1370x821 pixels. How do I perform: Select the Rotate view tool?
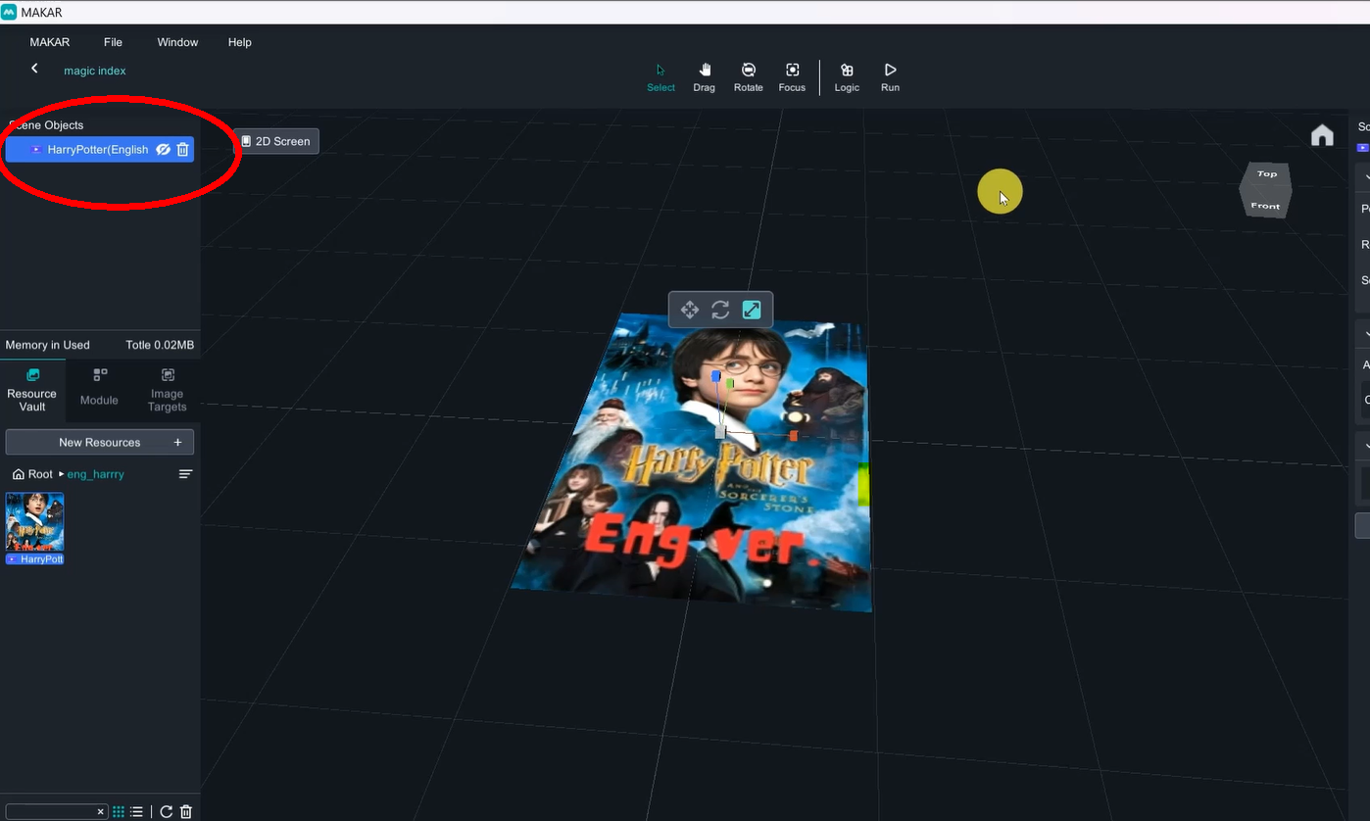748,76
